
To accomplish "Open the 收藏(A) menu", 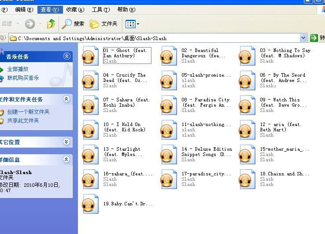I will point(75,10).
